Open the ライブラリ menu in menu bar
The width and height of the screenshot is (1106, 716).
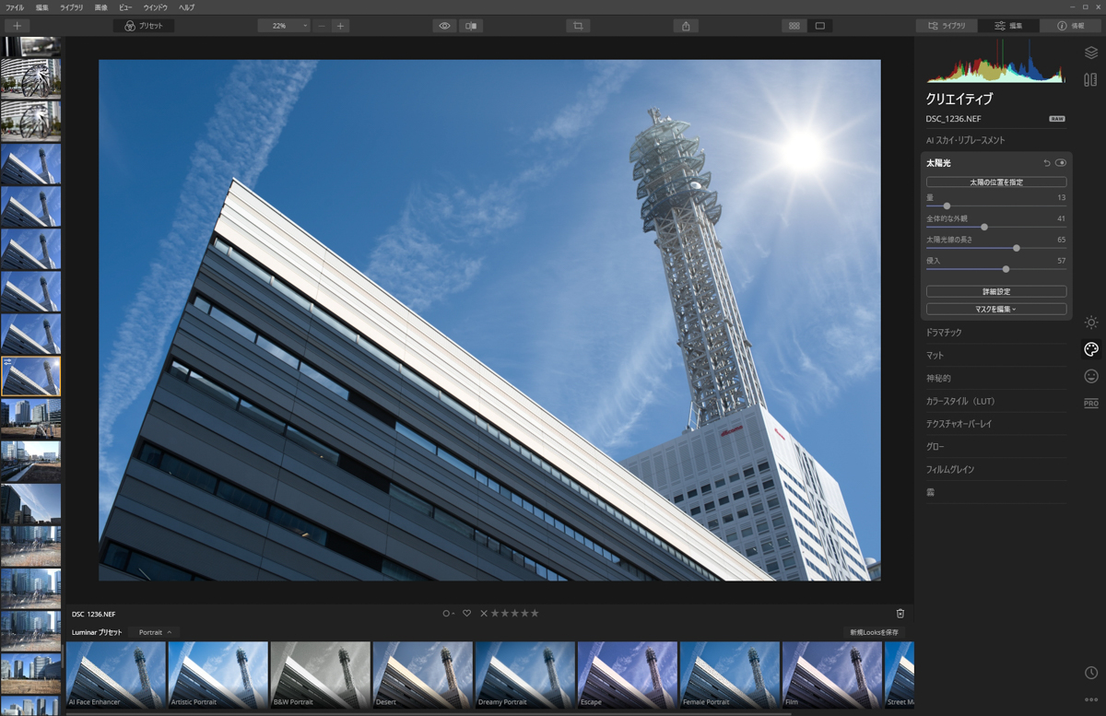click(71, 7)
